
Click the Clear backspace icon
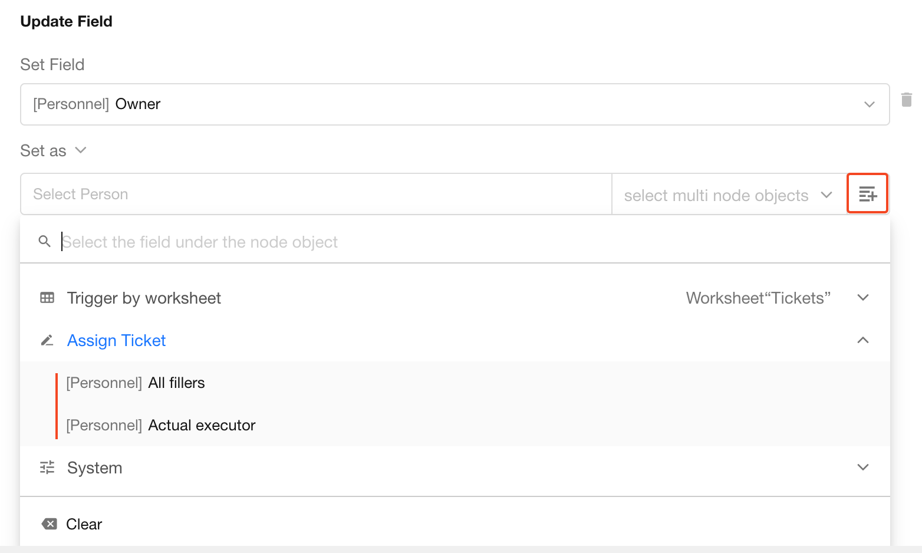(x=50, y=524)
